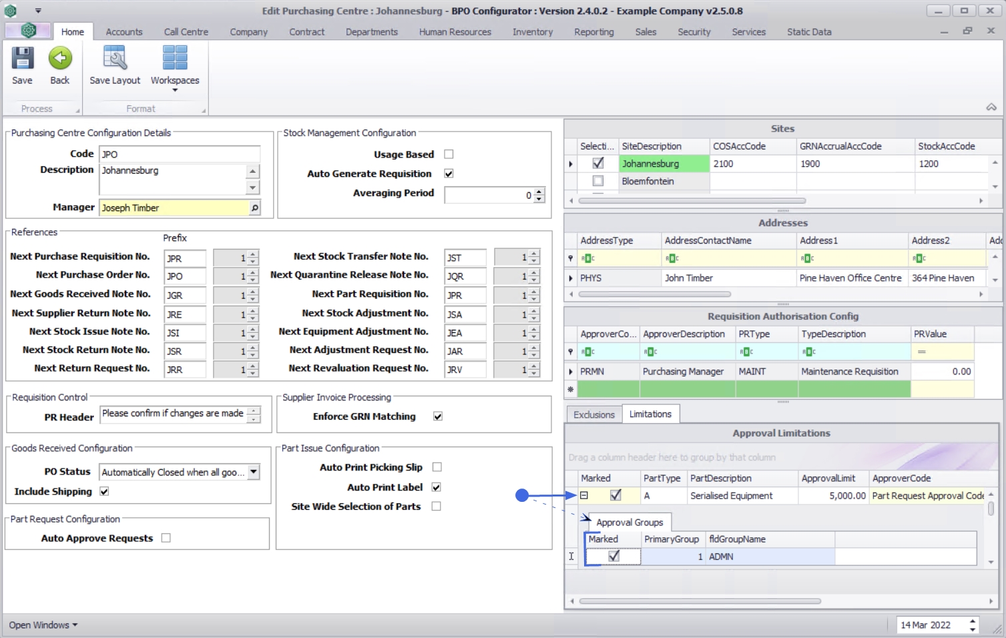Image resolution: width=1006 pixels, height=638 pixels.
Task: Tick the Bloemfontein site selection checkbox
Action: pos(598,181)
